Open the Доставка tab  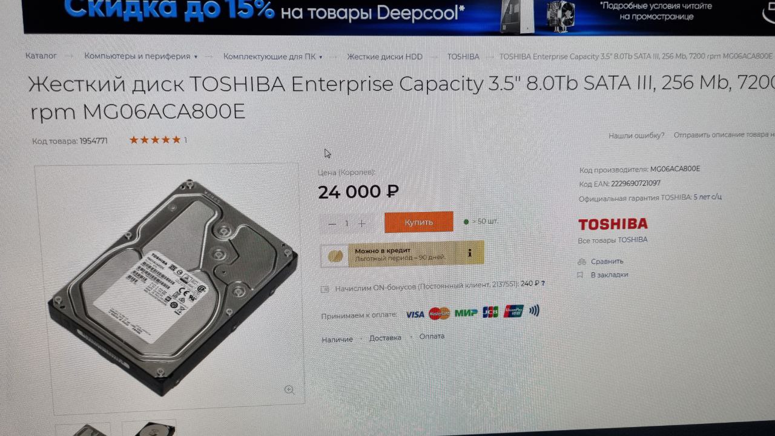pos(385,338)
